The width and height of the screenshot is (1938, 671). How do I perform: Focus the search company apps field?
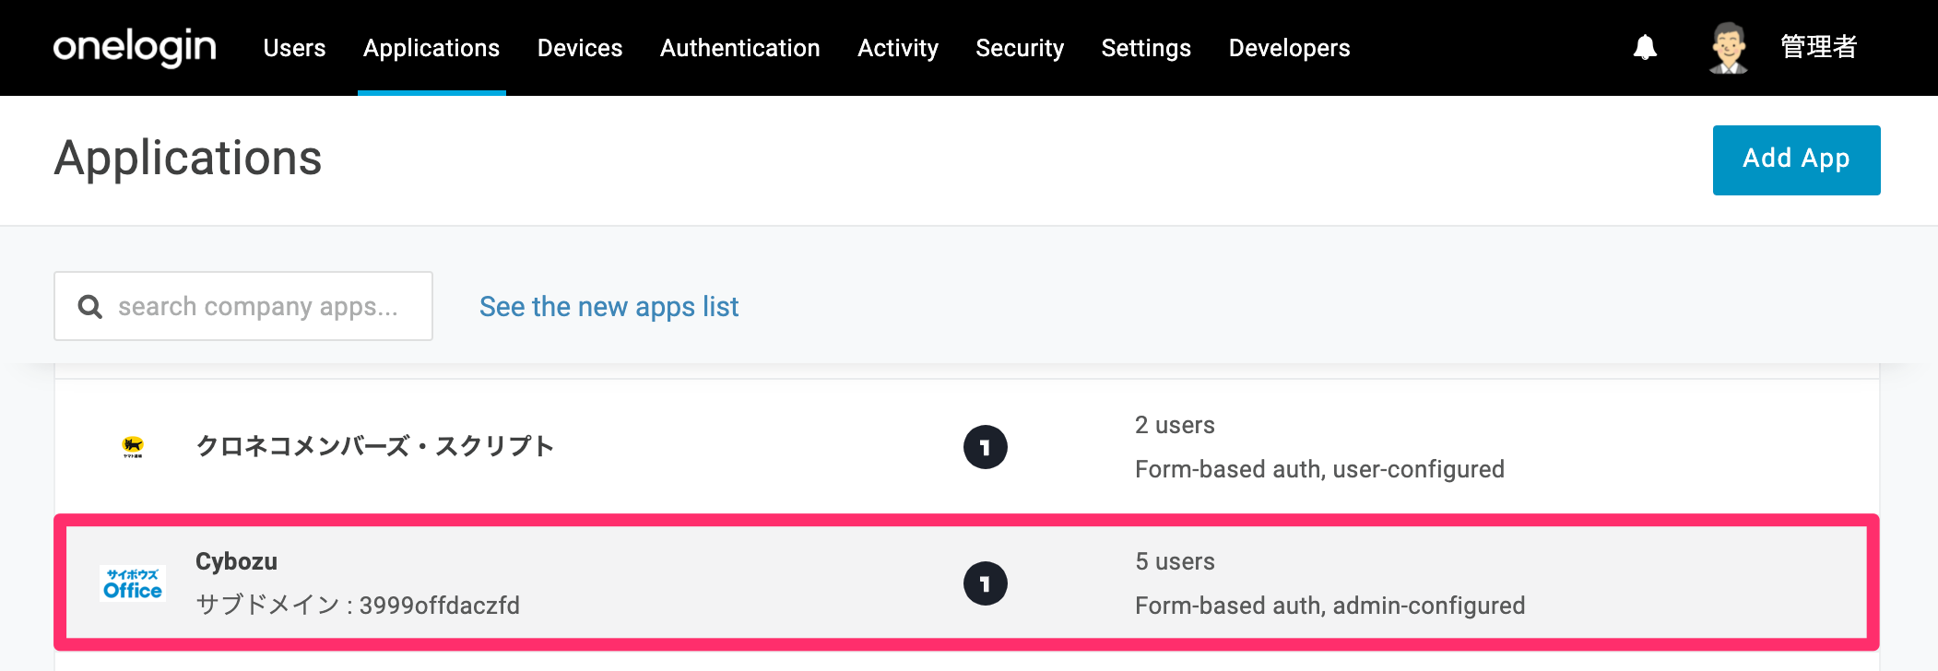pos(243,306)
